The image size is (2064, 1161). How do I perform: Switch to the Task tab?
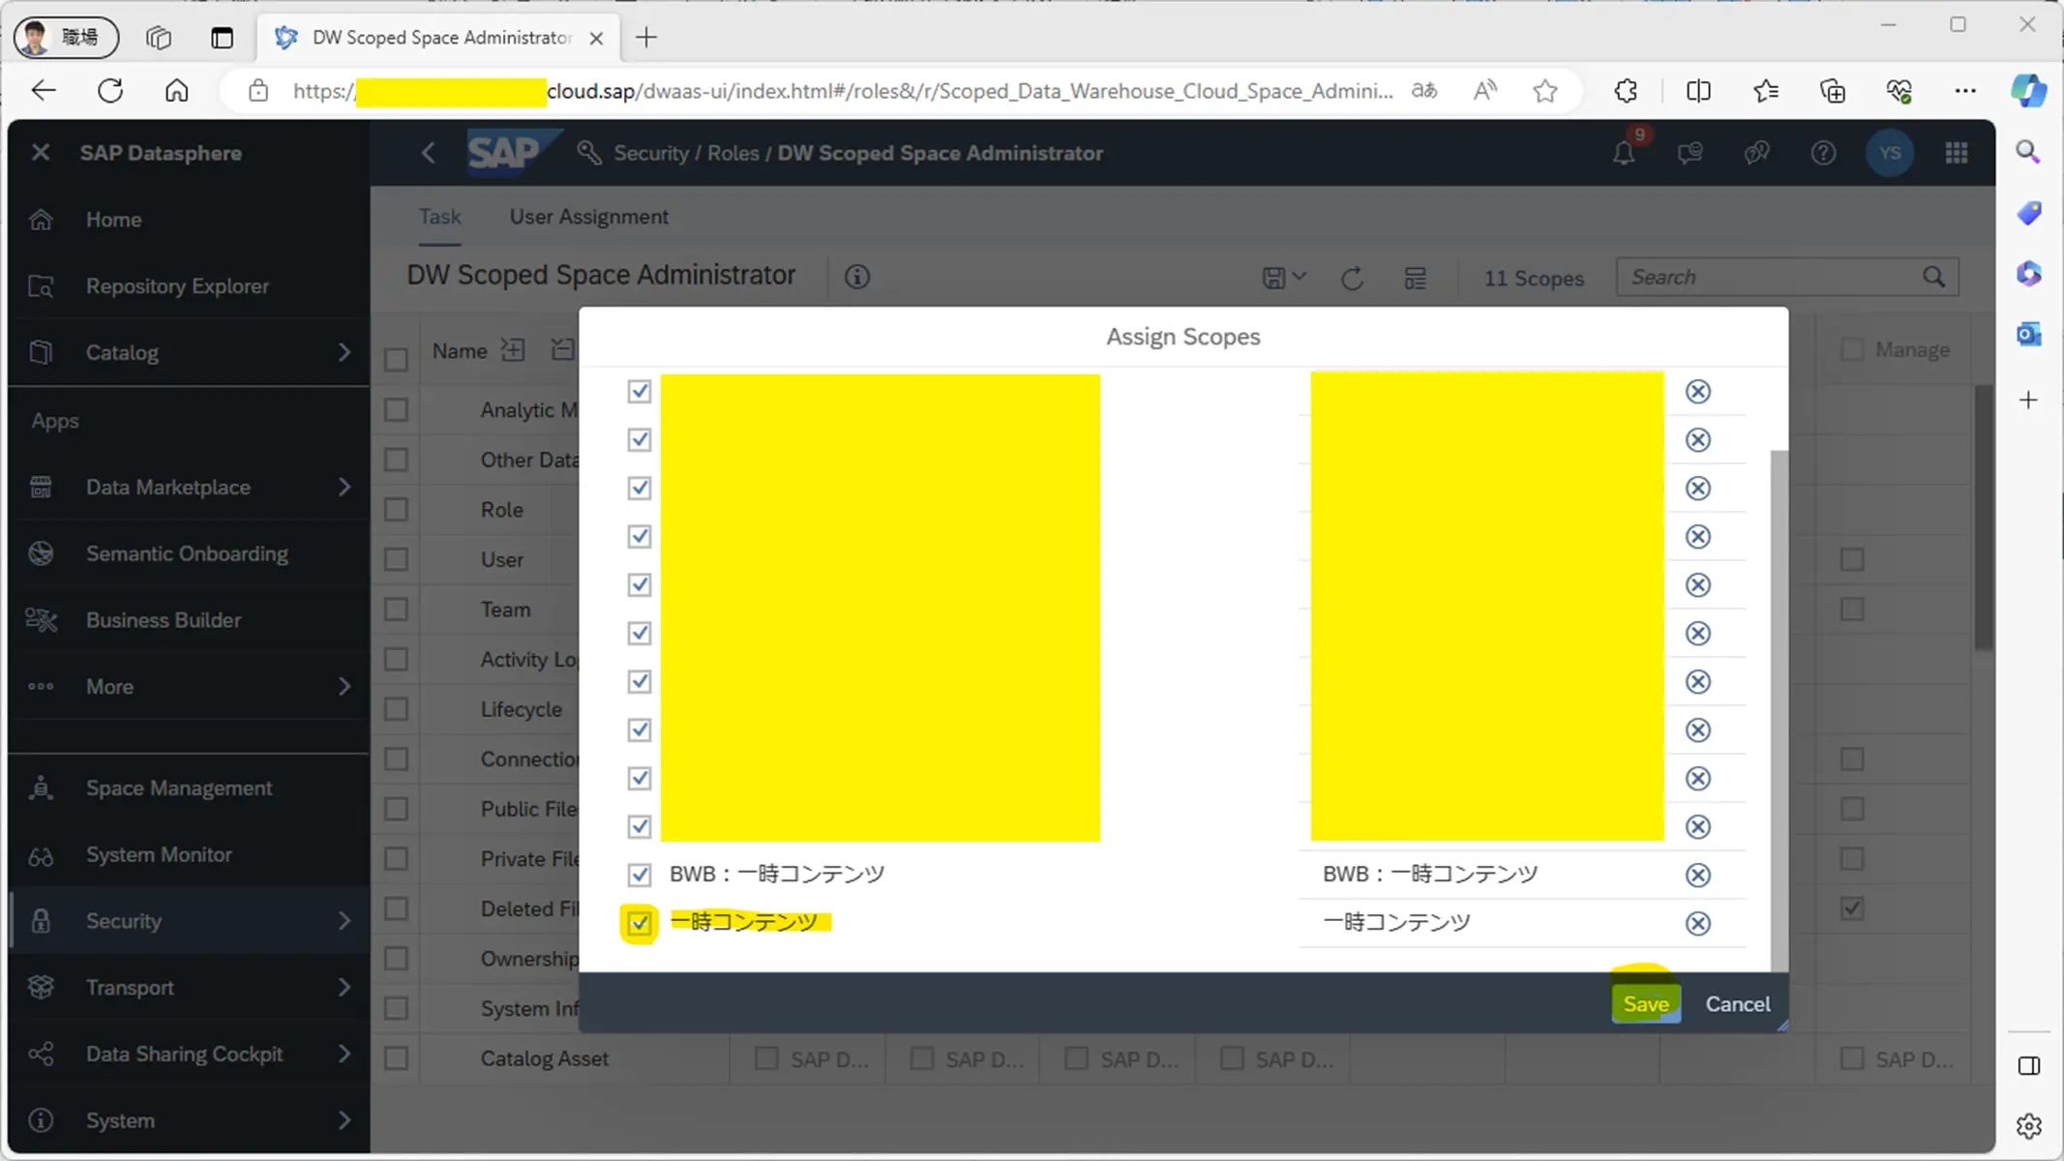point(439,217)
